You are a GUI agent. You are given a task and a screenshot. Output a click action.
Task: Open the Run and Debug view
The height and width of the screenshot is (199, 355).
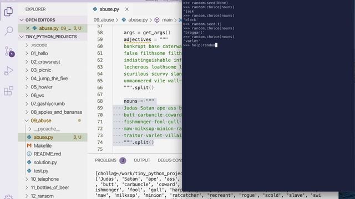[9, 71]
